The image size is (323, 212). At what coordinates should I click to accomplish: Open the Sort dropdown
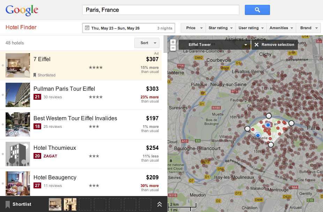(x=147, y=43)
